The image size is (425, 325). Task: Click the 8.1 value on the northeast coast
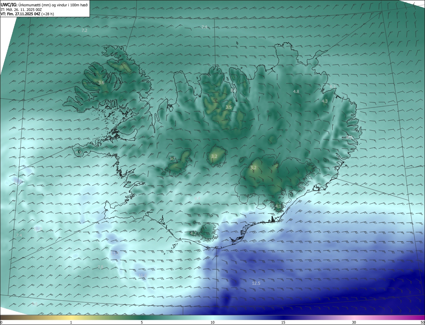tap(332, 86)
